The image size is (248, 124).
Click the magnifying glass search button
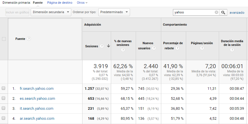[224, 12]
